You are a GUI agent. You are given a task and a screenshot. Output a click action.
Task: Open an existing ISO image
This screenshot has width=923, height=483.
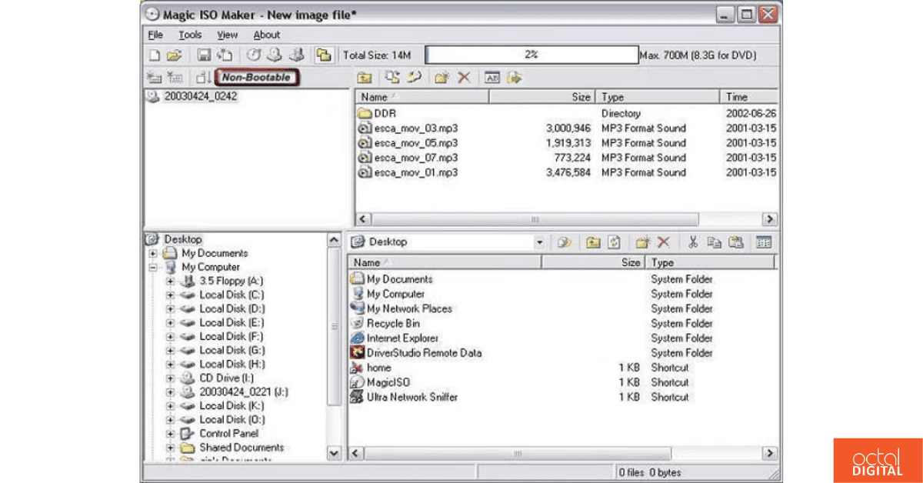tap(173, 54)
